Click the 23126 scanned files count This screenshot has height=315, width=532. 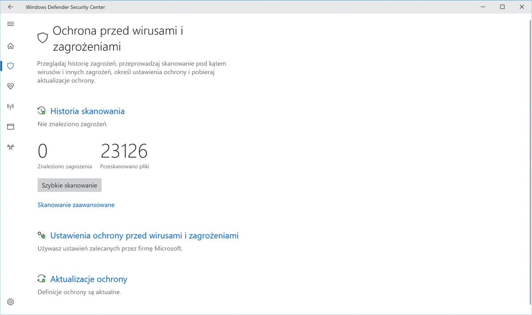(124, 151)
